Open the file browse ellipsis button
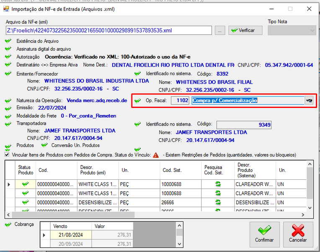Image resolution: width=320 pixels, height=252 pixels. 220,30
